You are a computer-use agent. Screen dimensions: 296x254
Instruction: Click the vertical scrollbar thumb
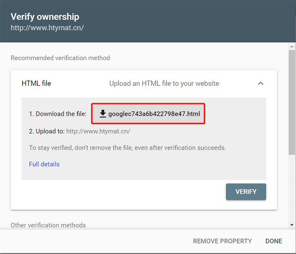tap(292, 103)
